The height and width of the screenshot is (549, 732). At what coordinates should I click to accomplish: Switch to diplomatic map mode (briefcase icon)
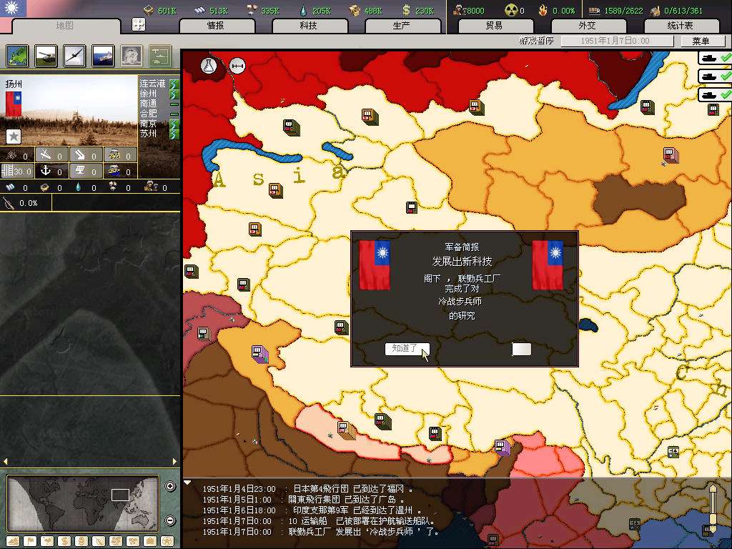[149, 542]
